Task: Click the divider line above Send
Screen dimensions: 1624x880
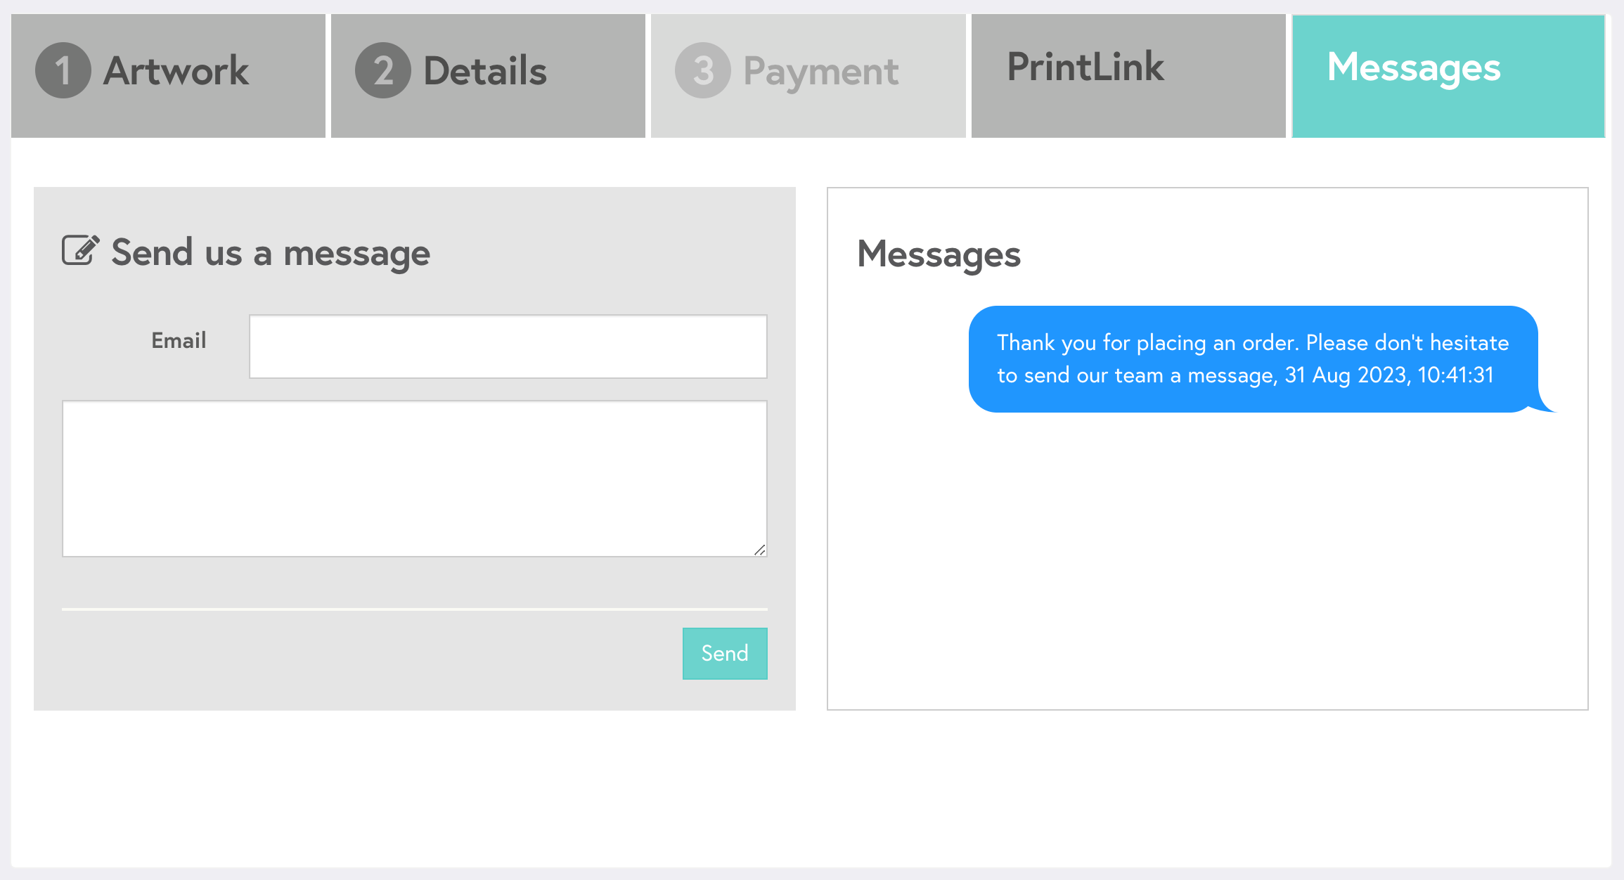Action: pyautogui.click(x=414, y=609)
